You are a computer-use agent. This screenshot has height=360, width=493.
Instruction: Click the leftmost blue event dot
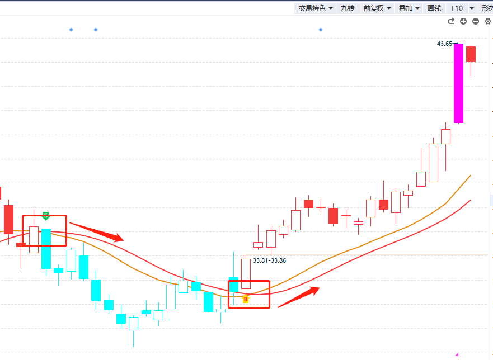[x=71, y=29]
